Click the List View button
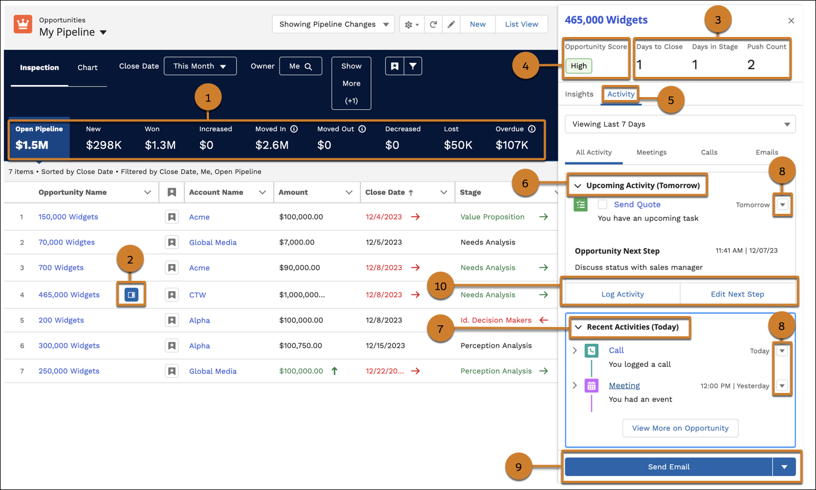Image resolution: width=816 pixels, height=490 pixels. pos(521,24)
